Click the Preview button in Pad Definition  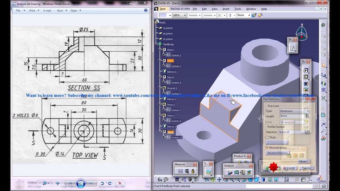[x=306, y=168]
